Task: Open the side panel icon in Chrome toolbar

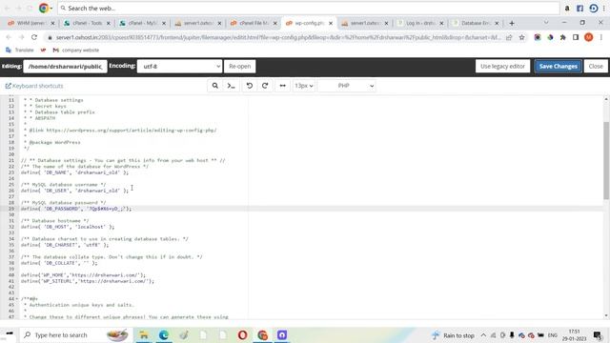Action: coord(576,37)
